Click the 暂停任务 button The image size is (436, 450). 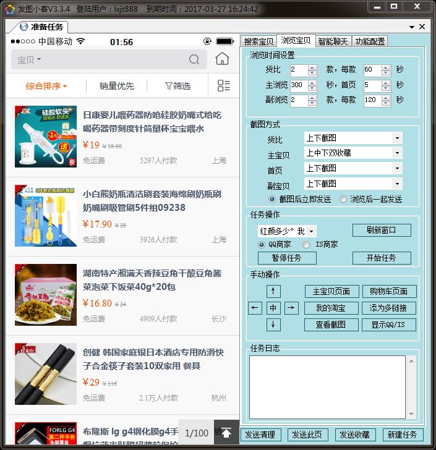(287, 258)
